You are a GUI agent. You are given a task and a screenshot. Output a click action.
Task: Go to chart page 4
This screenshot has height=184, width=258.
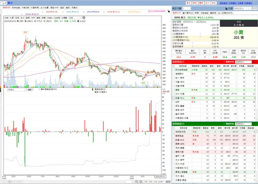(x=13, y=182)
